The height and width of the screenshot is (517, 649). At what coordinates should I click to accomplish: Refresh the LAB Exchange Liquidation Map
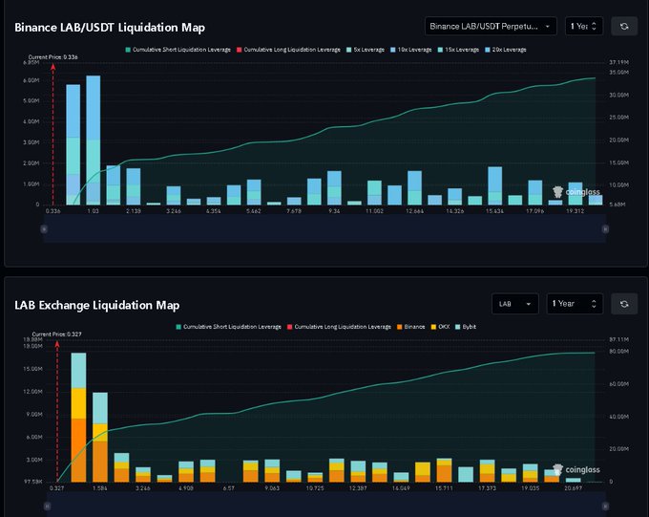[x=624, y=304]
